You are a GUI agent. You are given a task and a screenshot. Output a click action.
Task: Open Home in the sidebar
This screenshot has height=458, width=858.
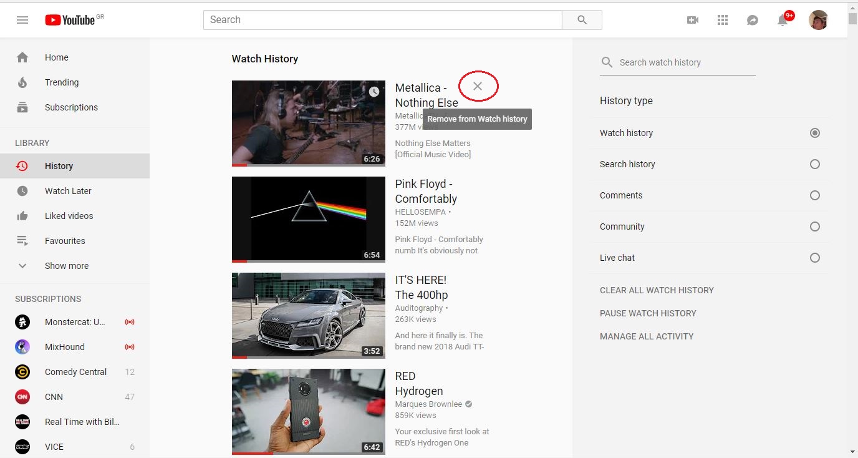point(75,57)
